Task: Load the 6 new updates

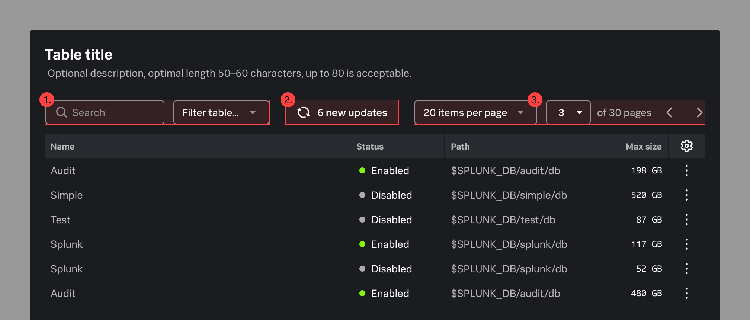Action: point(342,112)
